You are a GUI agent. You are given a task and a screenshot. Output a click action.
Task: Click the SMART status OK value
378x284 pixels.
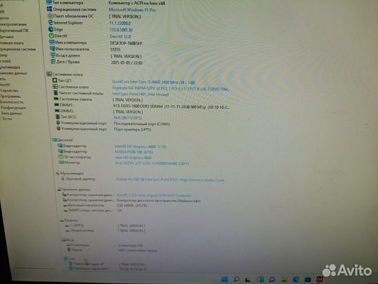[120, 210]
